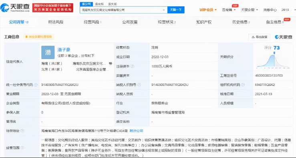
Task: Click info icon next to 纳税人识别号
Action: click(139, 85)
